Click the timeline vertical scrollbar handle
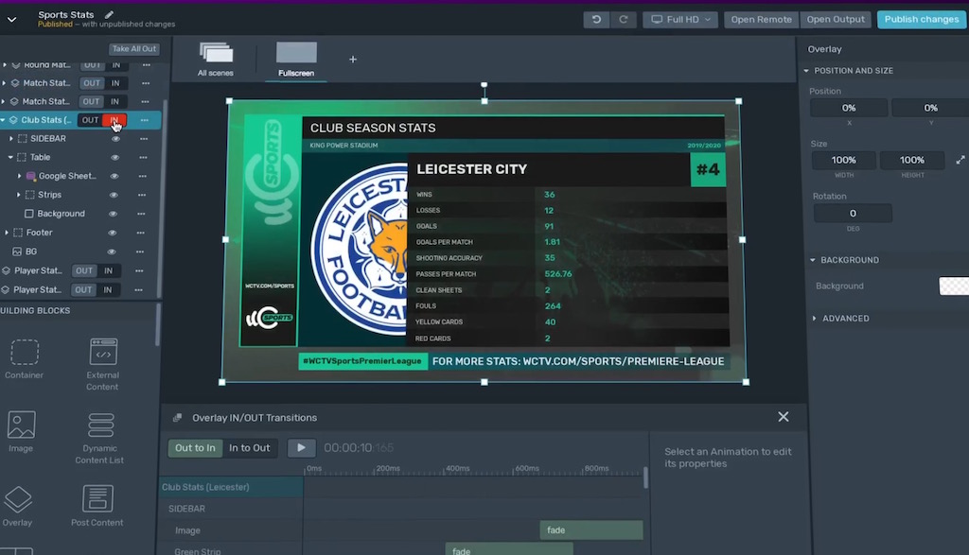This screenshot has width=969, height=555. [x=645, y=477]
